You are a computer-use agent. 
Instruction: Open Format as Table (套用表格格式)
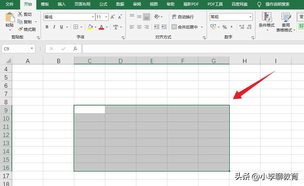tap(286, 22)
